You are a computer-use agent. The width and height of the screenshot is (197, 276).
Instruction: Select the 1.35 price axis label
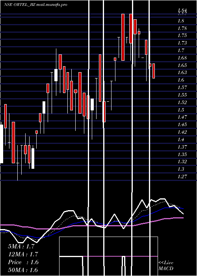[x=182, y=155]
